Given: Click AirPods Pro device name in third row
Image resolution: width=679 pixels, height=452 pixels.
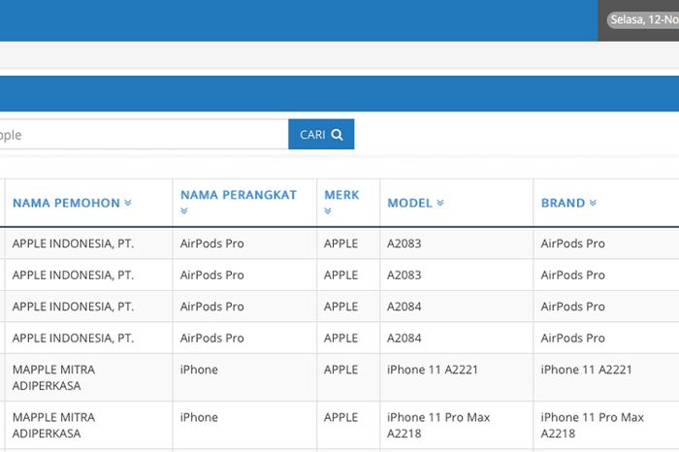Looking at the screenshot, I should [211, 307].
